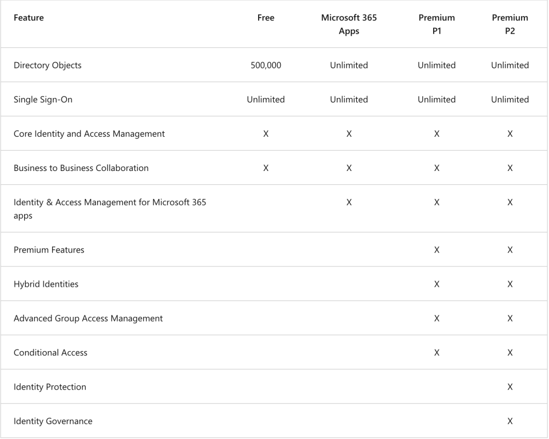Click Unlimited for Single Sign-On under Premium P1
Screen dimensions: 549x439
(437, 100)
